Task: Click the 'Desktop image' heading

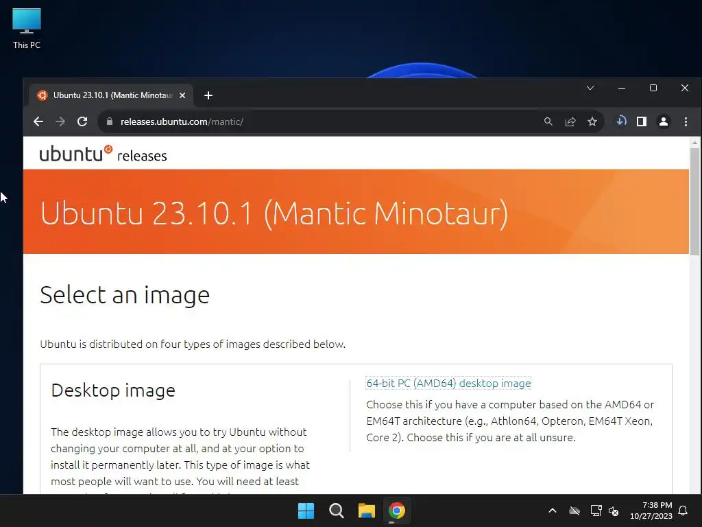Action: [113, 390]
